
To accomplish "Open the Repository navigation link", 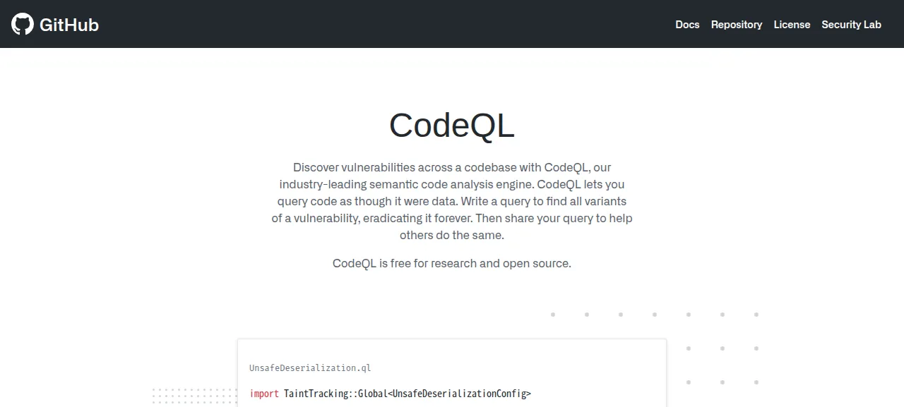I will tap(737, 24).
